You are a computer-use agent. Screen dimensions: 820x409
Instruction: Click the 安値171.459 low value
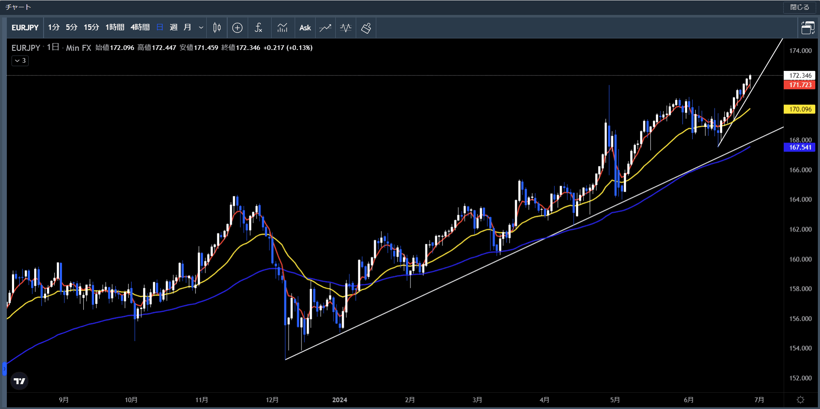pyautogui.click(x=199, y=48)
